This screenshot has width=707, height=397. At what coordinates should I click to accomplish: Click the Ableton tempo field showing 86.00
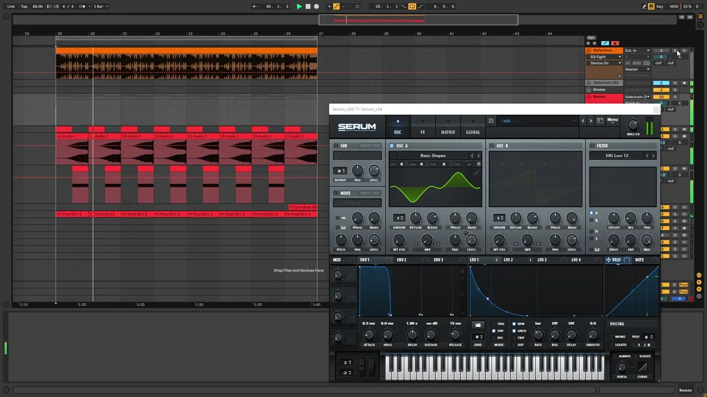tap(38, 7)
